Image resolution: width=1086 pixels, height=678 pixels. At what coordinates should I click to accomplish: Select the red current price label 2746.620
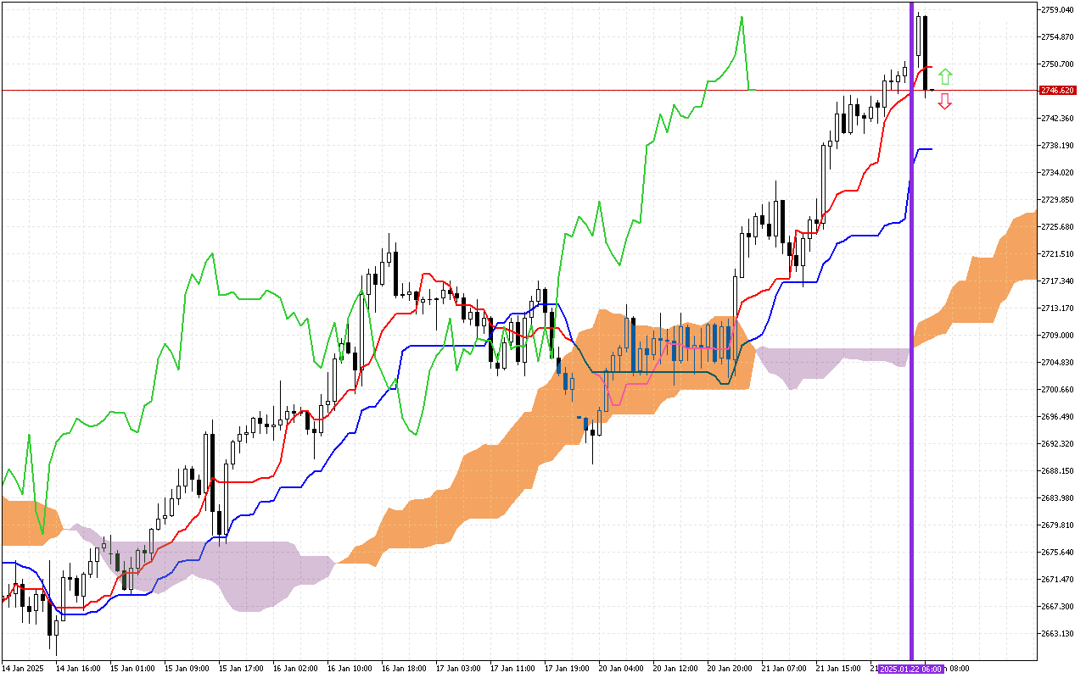(1059, 90)
